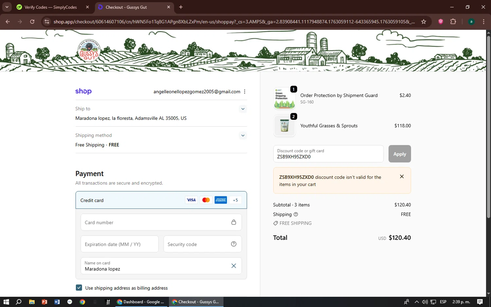
Task: Reload the checkout page
Action: (x=32, y=22)
